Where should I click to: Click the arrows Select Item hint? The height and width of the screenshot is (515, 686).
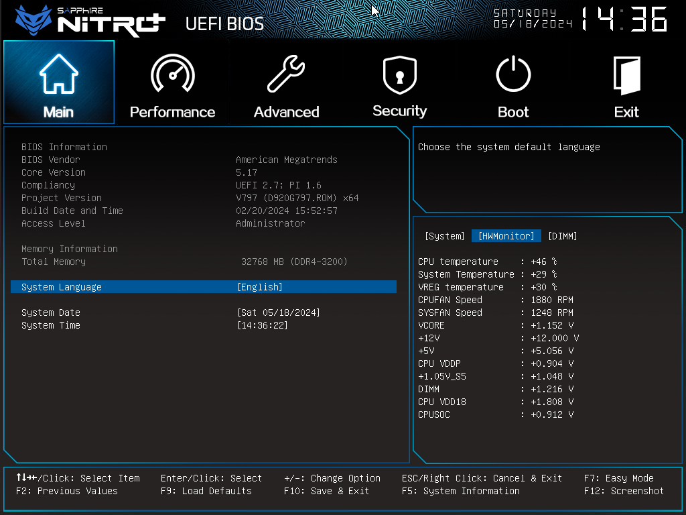pyautogui.click(x=78, y=478)
